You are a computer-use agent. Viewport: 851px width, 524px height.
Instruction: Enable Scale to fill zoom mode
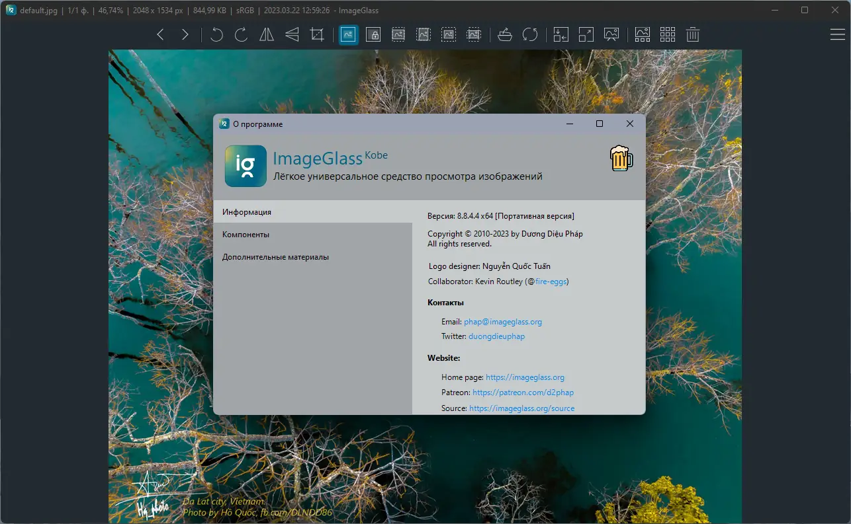tap(474, 34)
